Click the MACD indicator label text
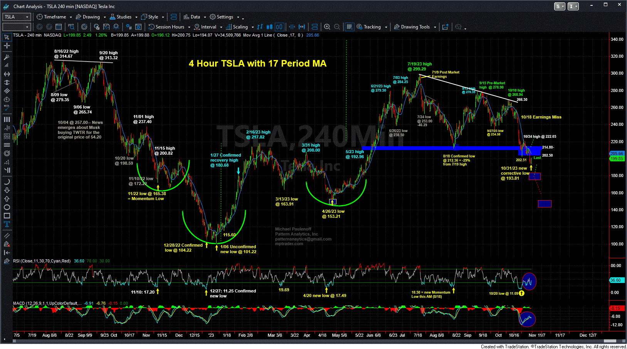This screenshot has width=627, height=349. point(47,303)
